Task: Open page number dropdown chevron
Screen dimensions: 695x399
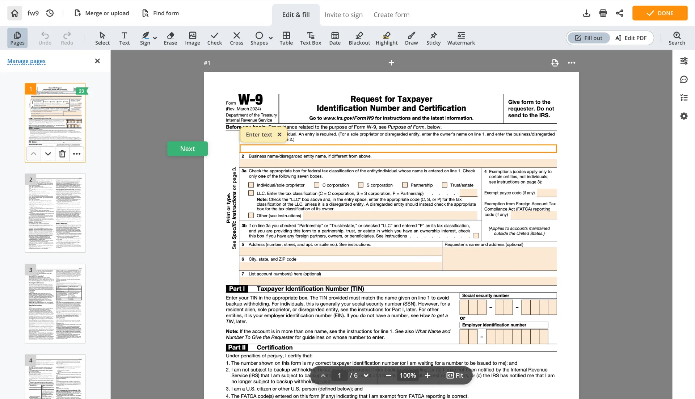Action: [x=366, y=375]
